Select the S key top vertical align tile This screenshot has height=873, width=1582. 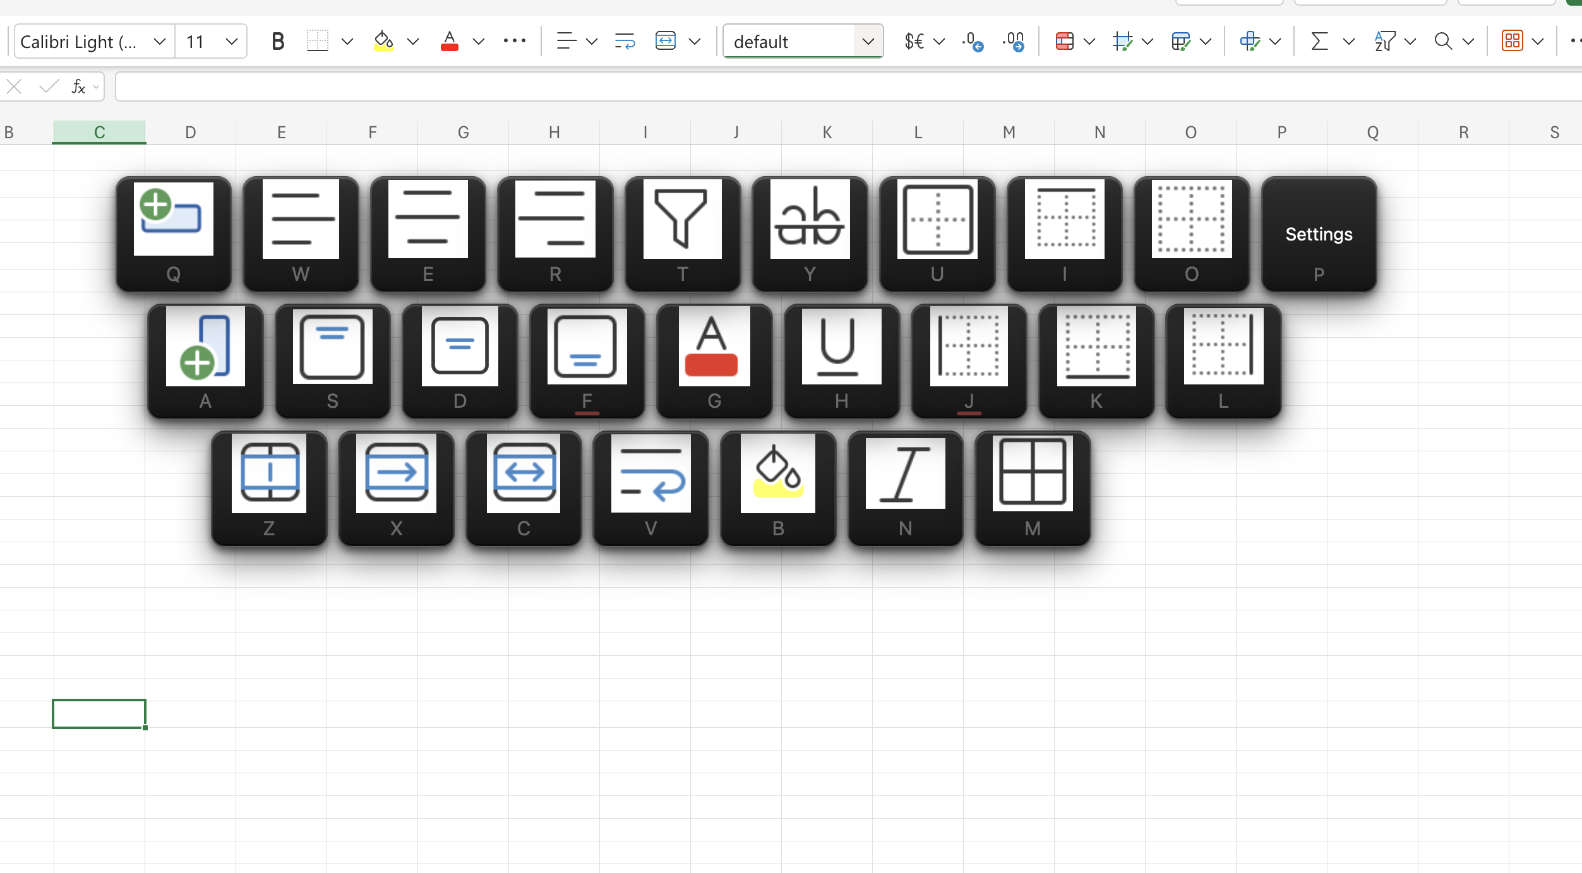333,361
